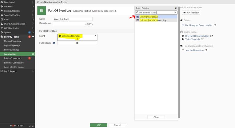This screenshot has width=235, height=128.
Task: Expand the User & Authentication chevron
Action: coord(33,24)
